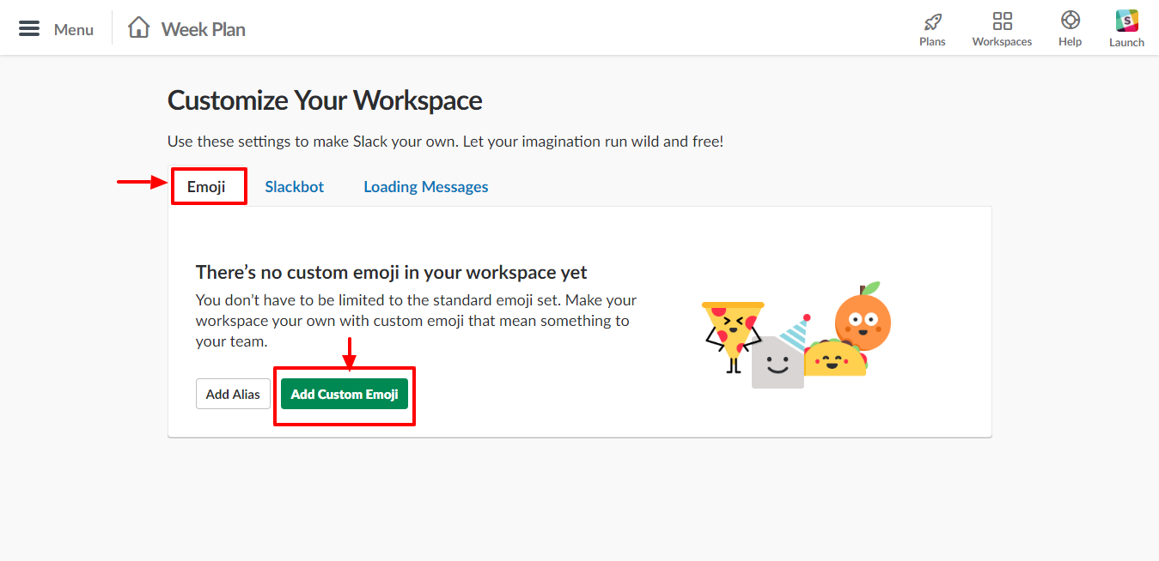The width and height of the screenshot is (1159, 561).
Task: Select the Plans rocket icon
Action: pyautogui.click(x=932, y=21)
